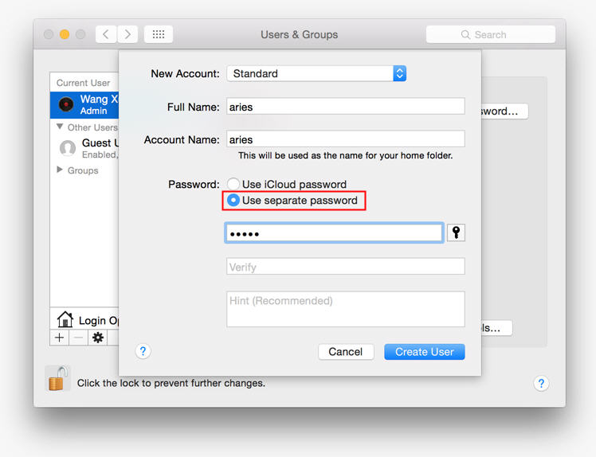The height and width of the screenshot is (457, 596).
Task: Click the Current User header
Action: 83,83
